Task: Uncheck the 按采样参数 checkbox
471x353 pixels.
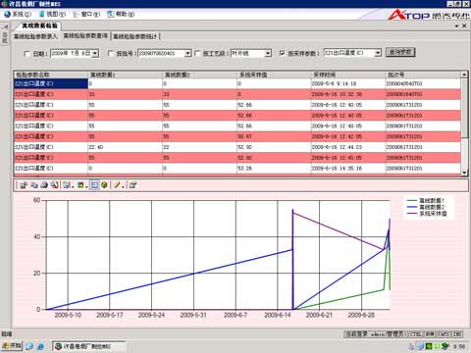Action: (x=283, y=53)
